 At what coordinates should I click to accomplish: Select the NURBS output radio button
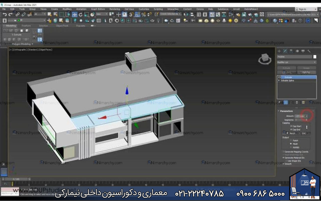point(291,147)
